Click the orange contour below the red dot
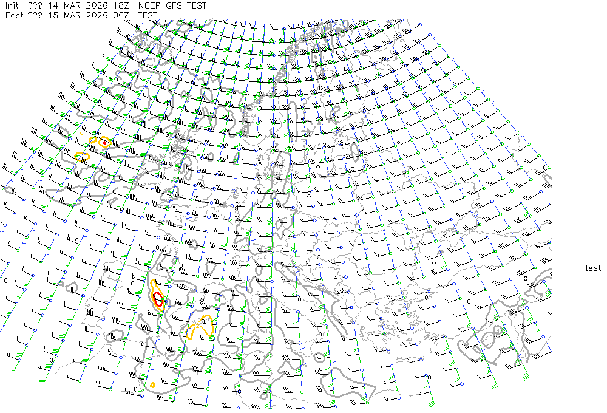The image size is (607, 413). click(81, 157)
